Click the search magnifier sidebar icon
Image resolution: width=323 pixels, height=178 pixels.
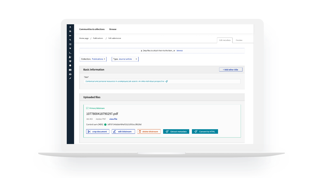coord(70,40)
